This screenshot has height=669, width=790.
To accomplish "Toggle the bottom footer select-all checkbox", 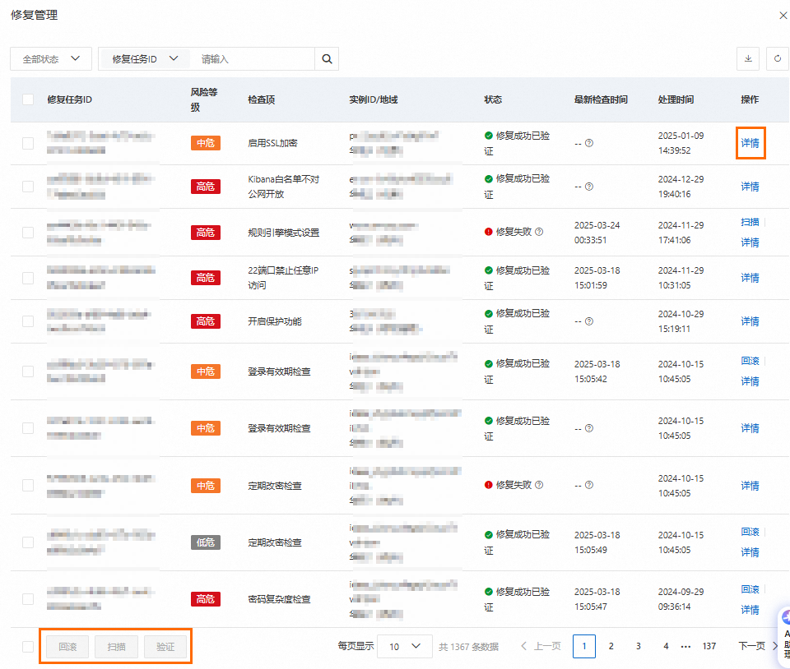I will point(28,647).
